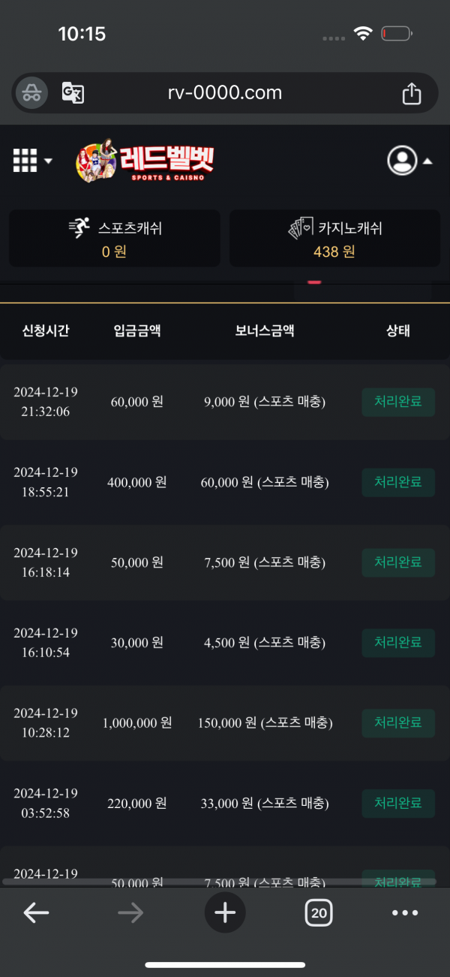Image resolution: width=450 pixels, height=977 pixels.
Task: Open a new tab with plus button
Action: 225,912
